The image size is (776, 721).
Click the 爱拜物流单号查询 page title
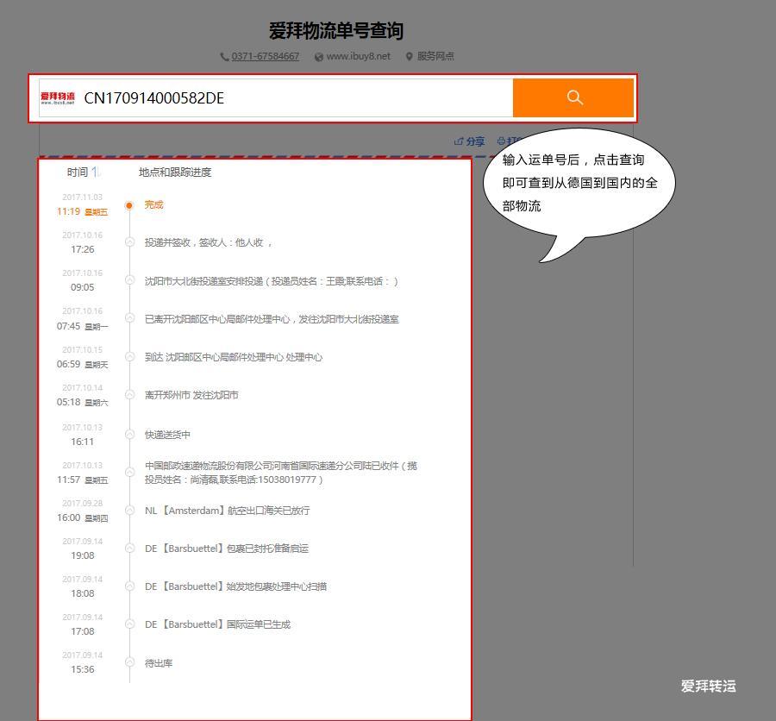(x=336, y=31)
